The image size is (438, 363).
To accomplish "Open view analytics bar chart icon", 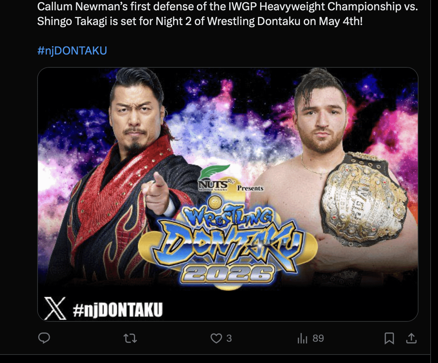I will tap(303, 338).
